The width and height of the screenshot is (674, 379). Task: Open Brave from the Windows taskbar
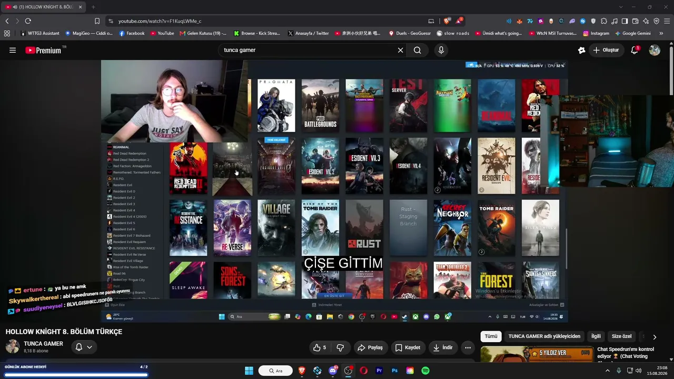302,371
